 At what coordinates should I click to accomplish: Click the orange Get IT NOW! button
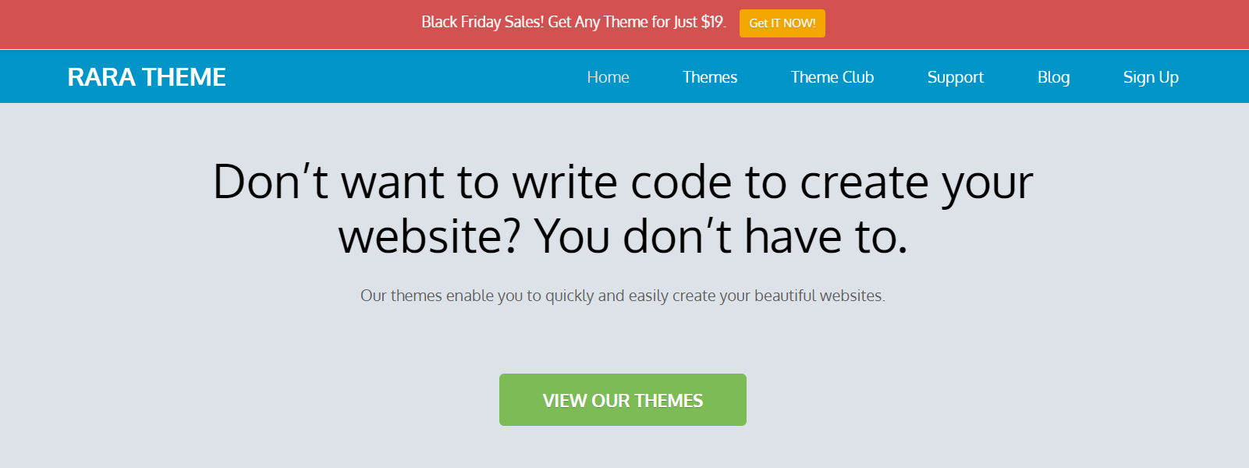coord(782,23)
